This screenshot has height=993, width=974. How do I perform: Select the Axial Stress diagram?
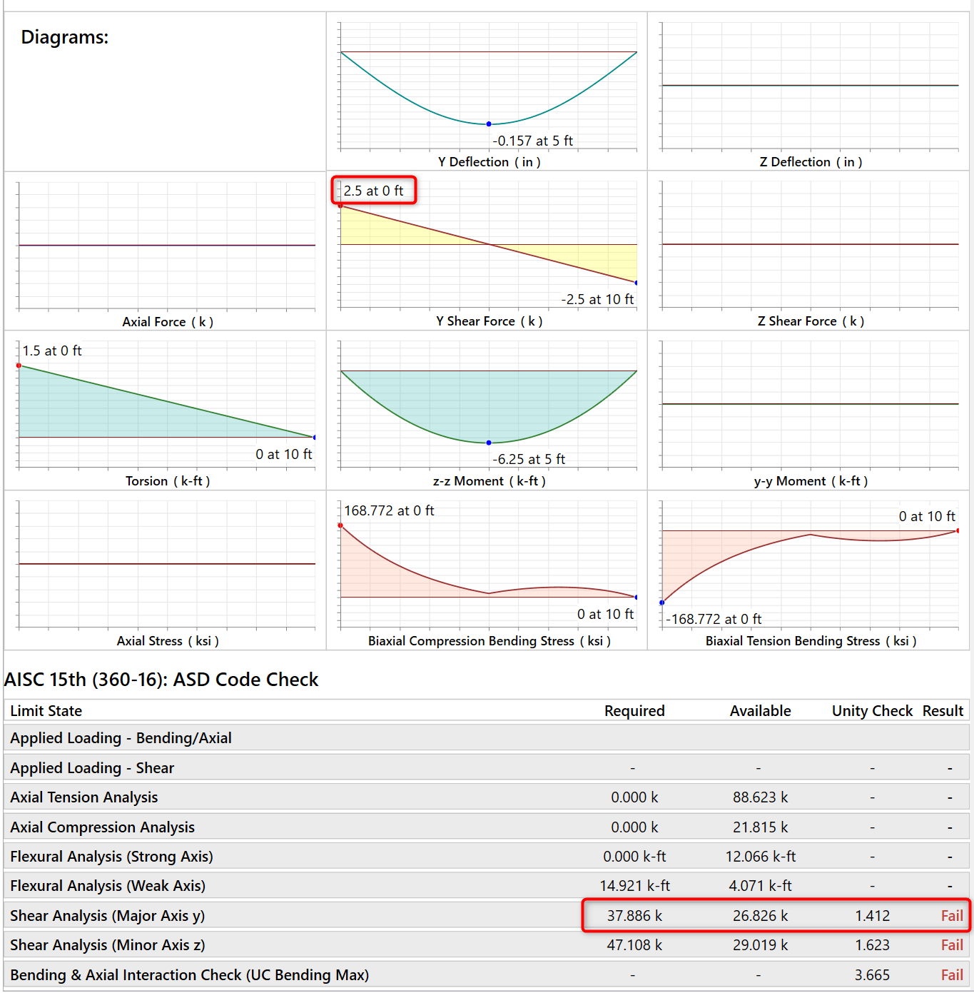click(x=167, y=565)
